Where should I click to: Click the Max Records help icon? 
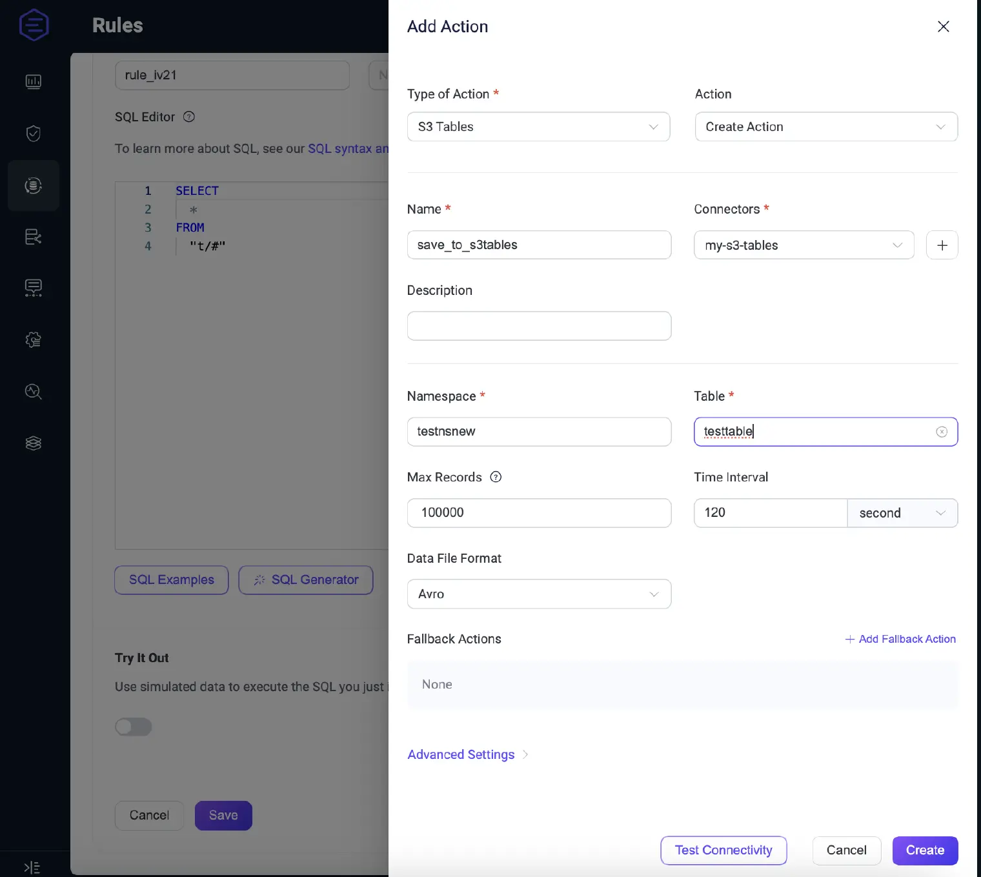pyautogui.click(x=496, y=477)
